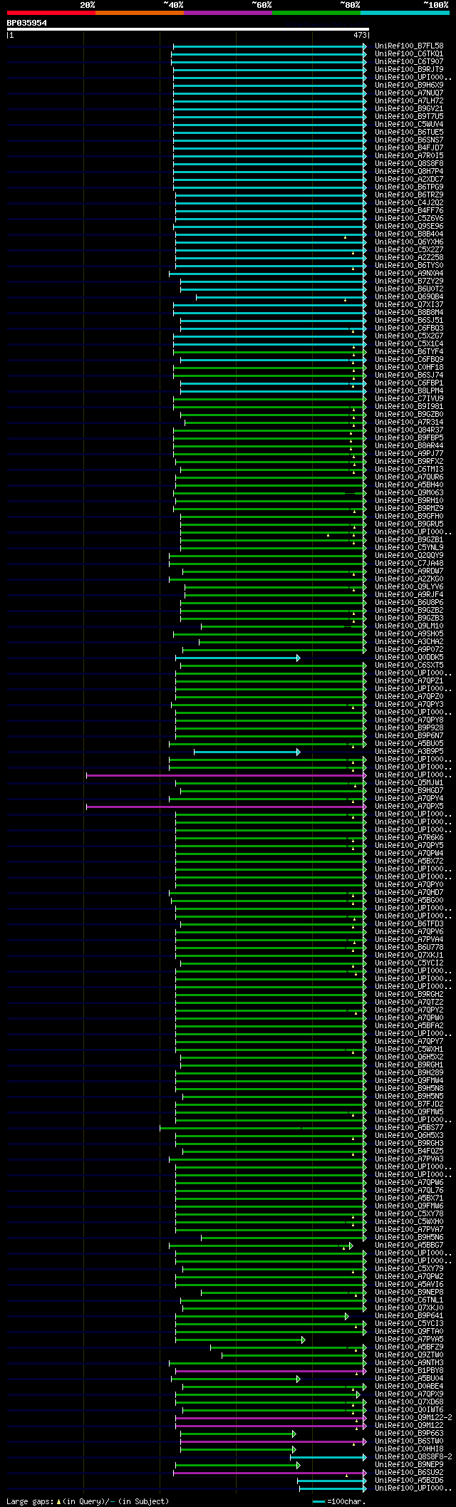
Task: Click hit label UniRef100_A5BS77
Action: tap(409, 1127)
